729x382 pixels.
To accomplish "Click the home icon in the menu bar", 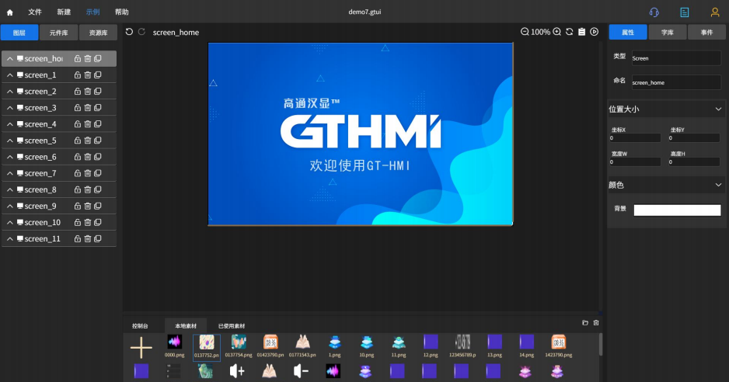I will tap(10, 12).
